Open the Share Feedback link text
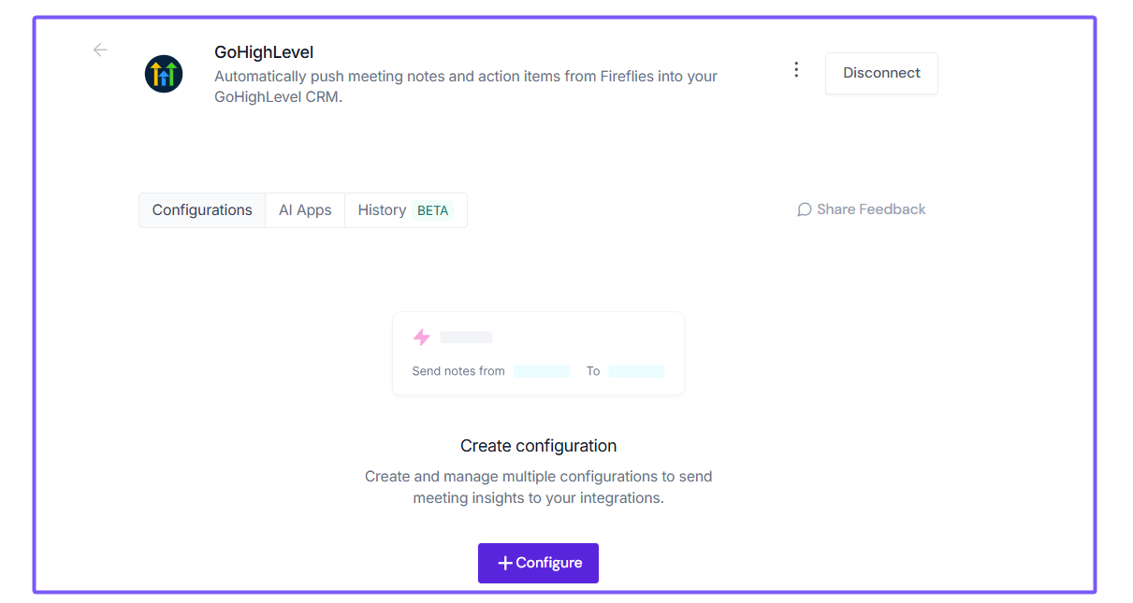This screenshot has height=603, width=1133. point(871,209)
